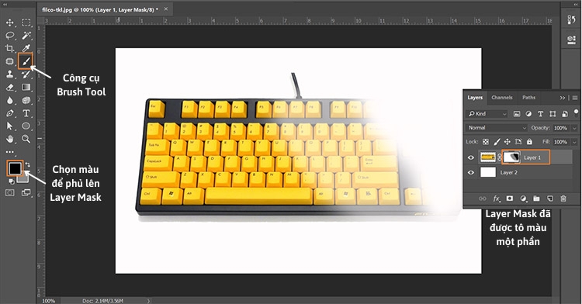Image resolution: width=582 pixels, height=304 pixels.
Task: Switch to the Channels tab
Action: [x=502, y=98]
